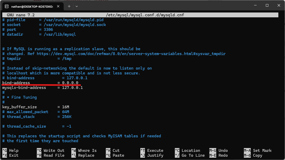Click the dev.mysql.com documentation URL
Viewport: 285px width, 160px height.
131,54
